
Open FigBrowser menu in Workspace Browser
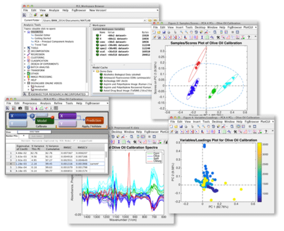click(79, 11)
